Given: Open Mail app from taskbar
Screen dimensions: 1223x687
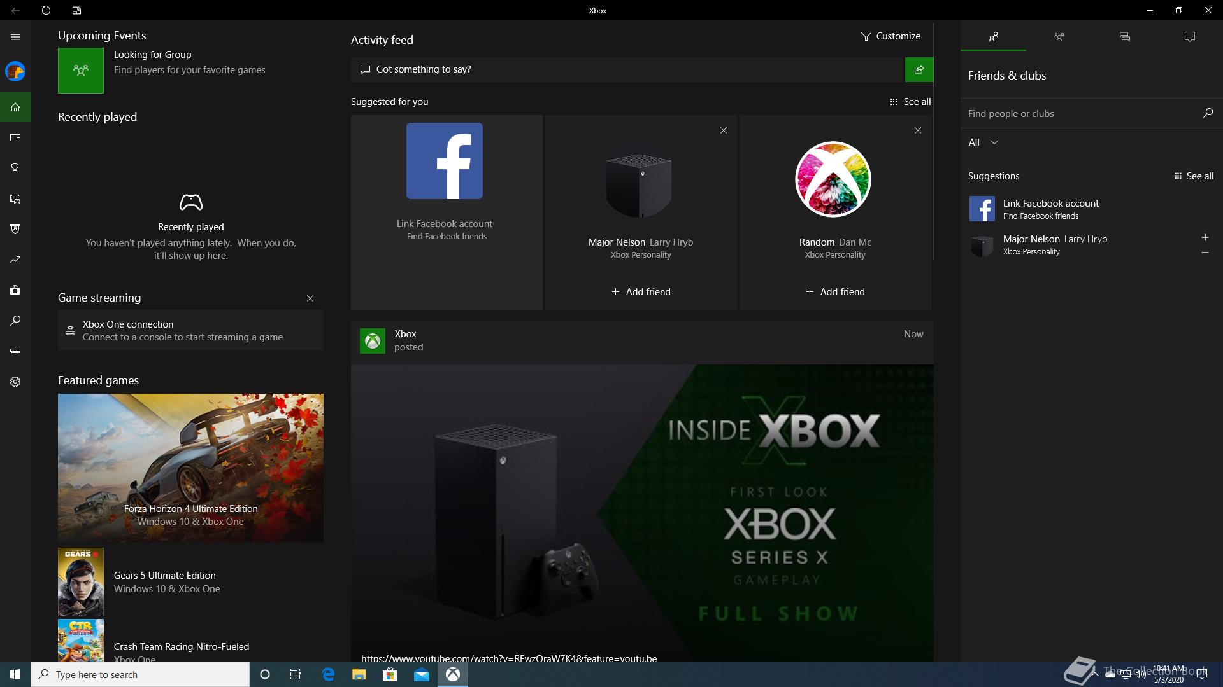Looking at the screenshot, I should [421, 674].
